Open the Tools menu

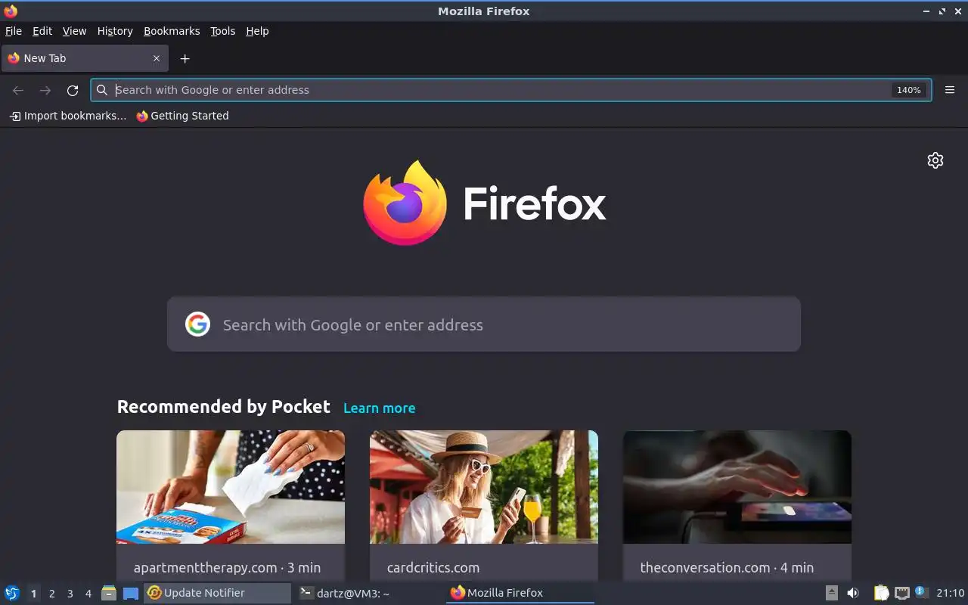[x=223, y=31]
